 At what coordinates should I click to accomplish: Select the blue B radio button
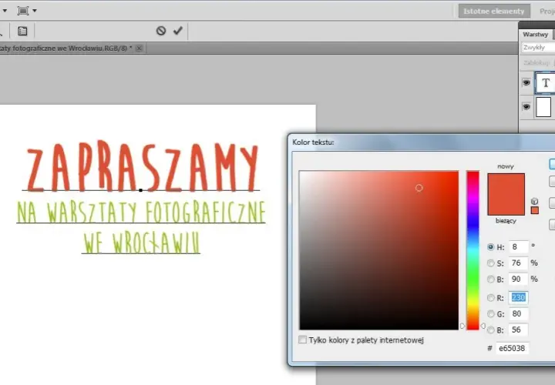(490, 330)
